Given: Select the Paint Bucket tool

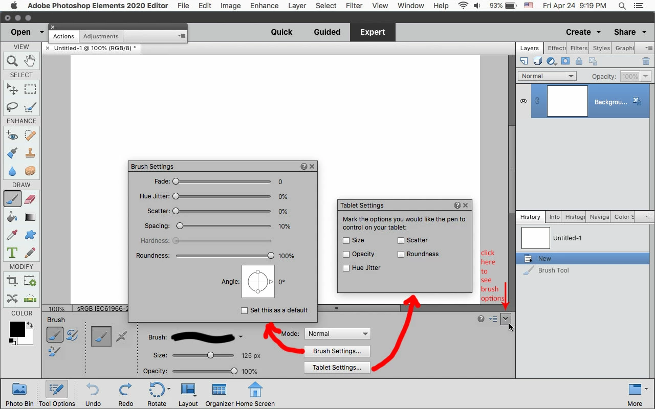Looking at the screenshot, I should 12,217.
